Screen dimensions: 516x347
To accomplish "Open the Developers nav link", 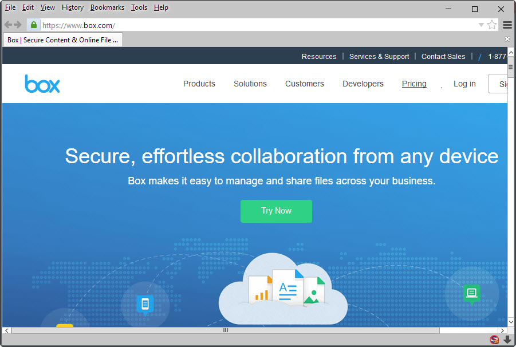I will (363, 84).
